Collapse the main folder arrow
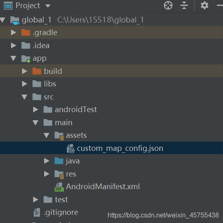The height and width of the screenshot is (223, 223). point(36,123)
